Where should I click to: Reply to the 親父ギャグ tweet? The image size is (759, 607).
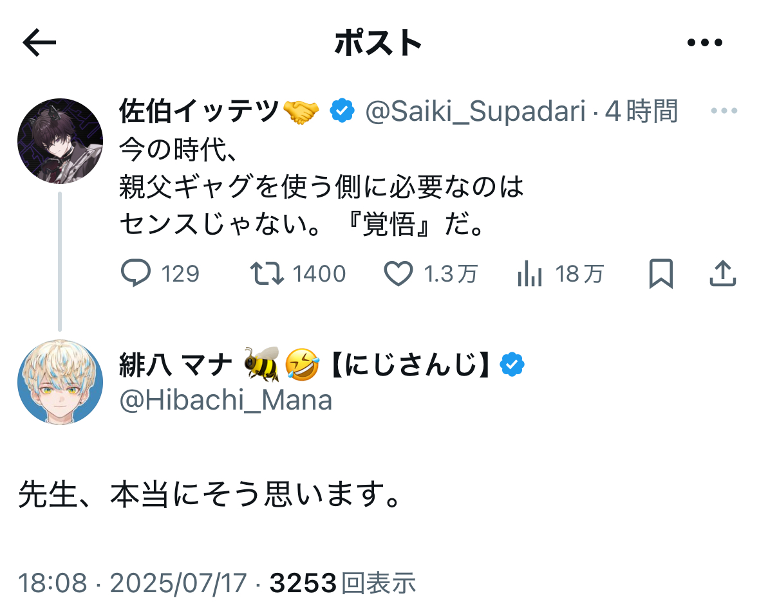pyautogui.click(x=136, y=274)
